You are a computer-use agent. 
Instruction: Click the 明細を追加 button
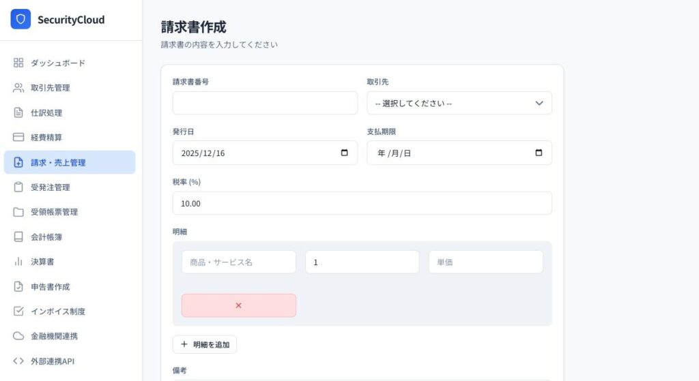point(204,344)
